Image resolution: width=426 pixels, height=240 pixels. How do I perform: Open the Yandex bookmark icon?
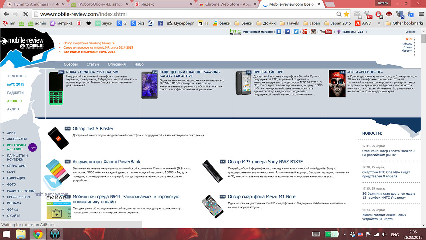[79, 23]
